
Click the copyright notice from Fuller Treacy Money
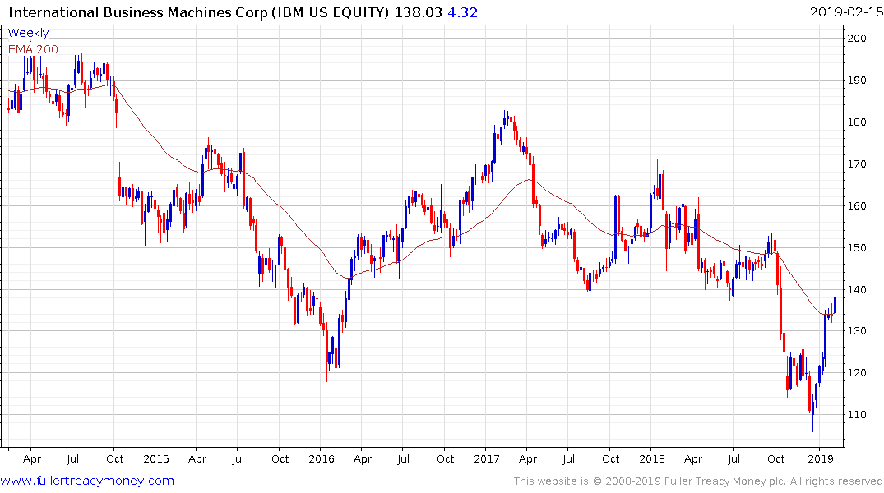698,481
